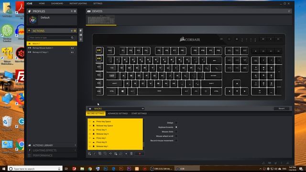Enable the Mouse clicks checkbox
The image size is (306, 172).
176,132
